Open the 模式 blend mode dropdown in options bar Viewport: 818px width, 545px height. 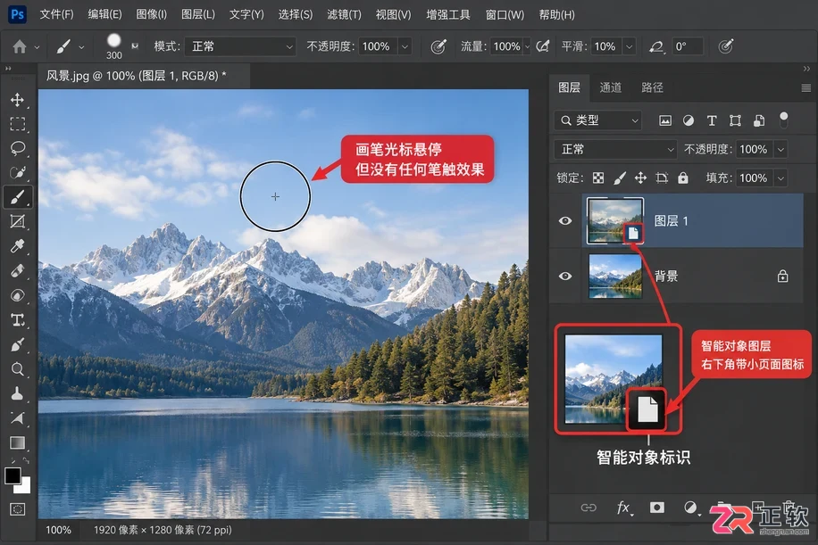(x=241, y=46)
